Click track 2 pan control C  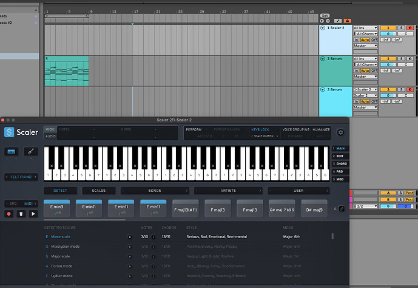406,64
